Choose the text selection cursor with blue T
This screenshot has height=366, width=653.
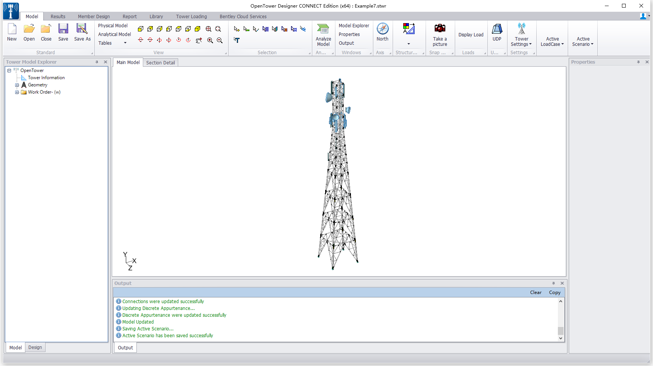pos(236,40)
